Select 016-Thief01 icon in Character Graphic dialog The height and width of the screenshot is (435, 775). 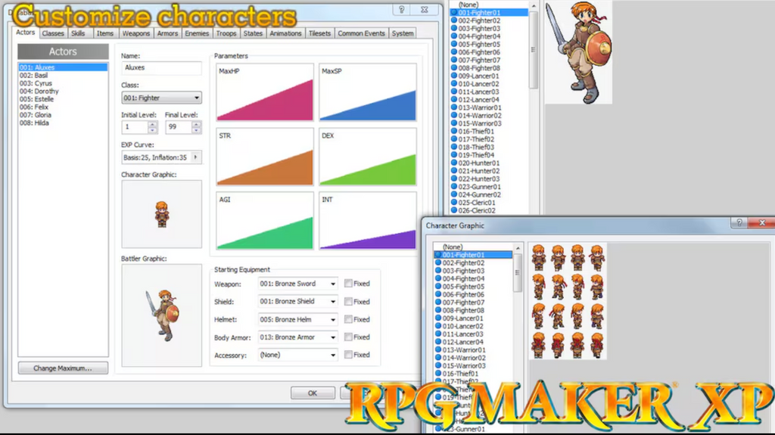(x=438, y=373)
